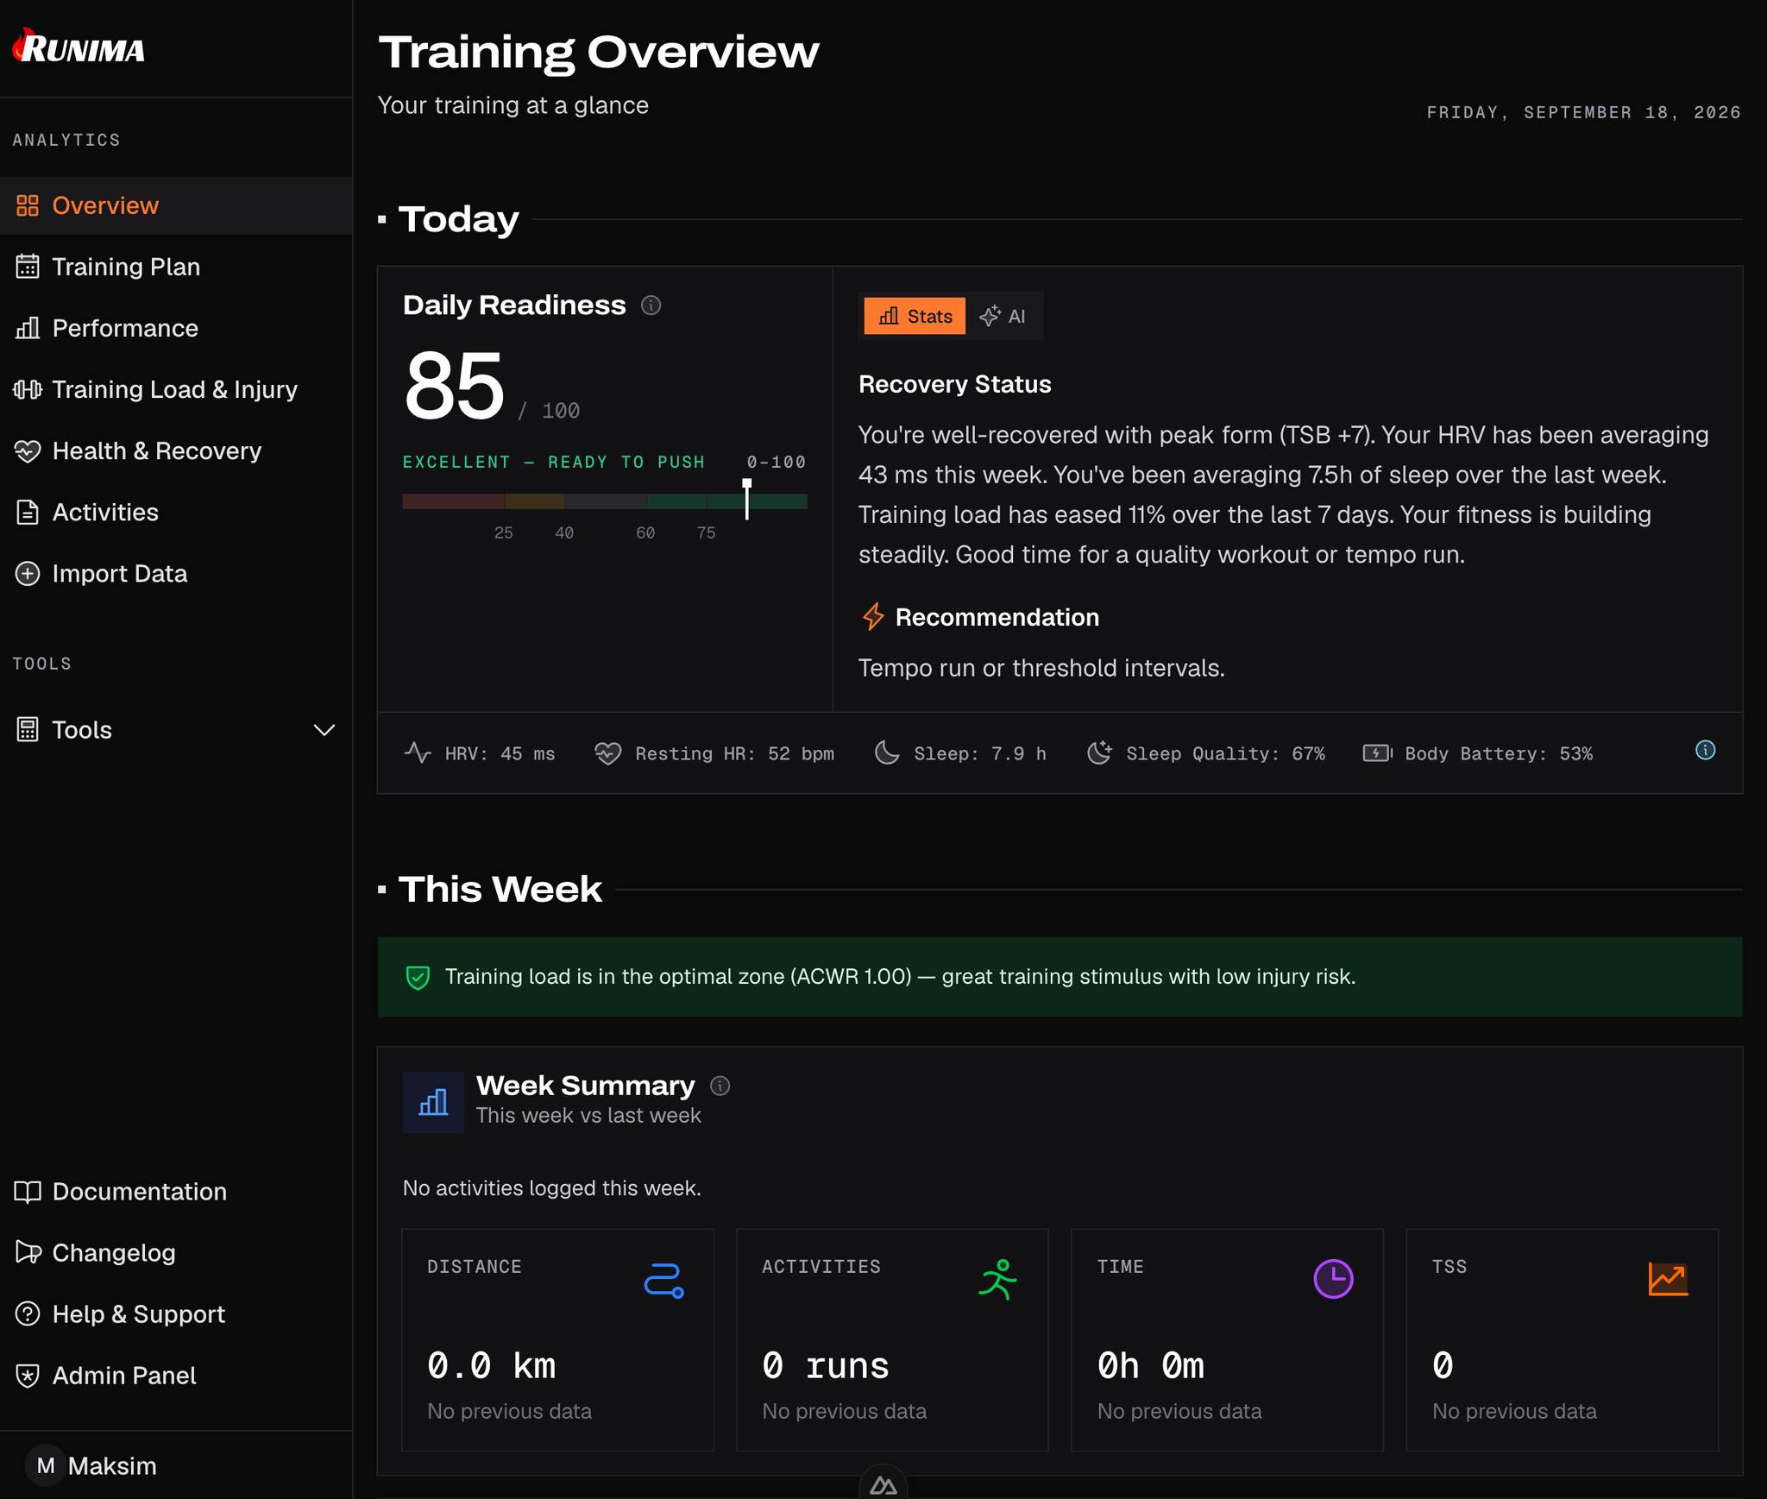Click the Week Summary info icon
The image size is (1767, 1499).
point(720,1086)
